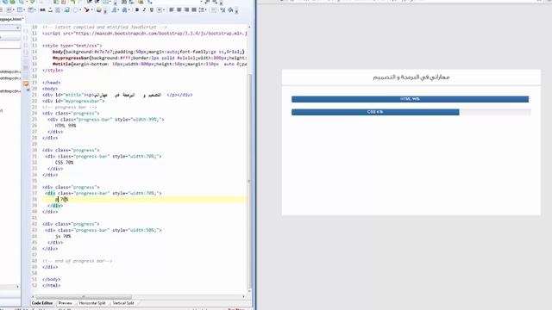This screenshot has height=310, width=552.
Task: Click the horizontal scrollbar right arrow
Action: coord(243,297)
